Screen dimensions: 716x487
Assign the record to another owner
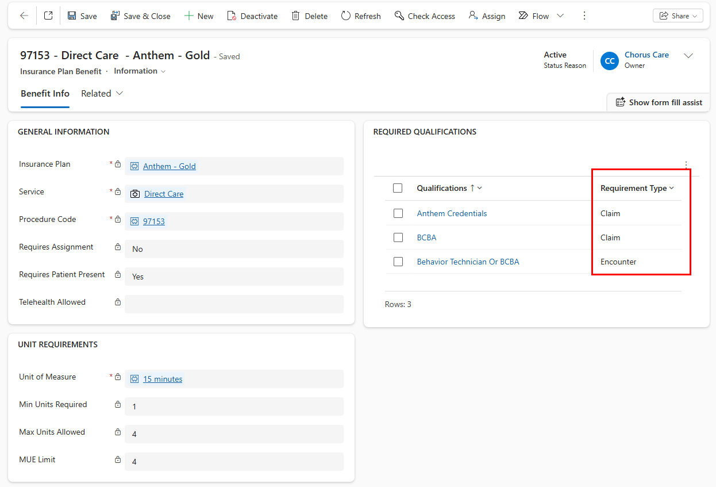[x=487, y=16]
